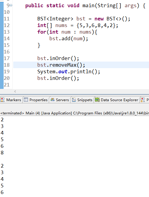
Task: Click the Markers tab icon
Action: [2, 100]
